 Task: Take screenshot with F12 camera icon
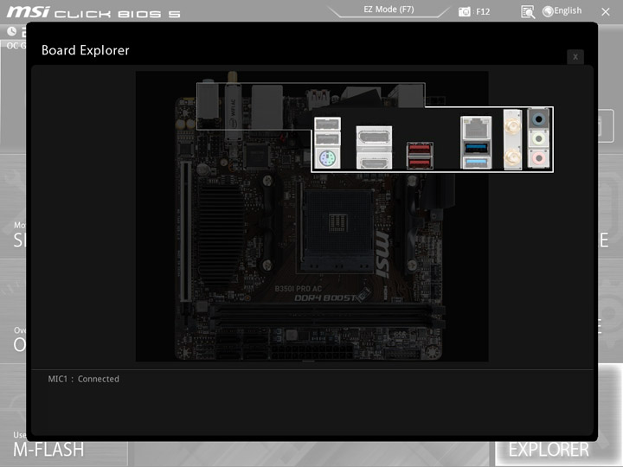[x=473, y=12]
